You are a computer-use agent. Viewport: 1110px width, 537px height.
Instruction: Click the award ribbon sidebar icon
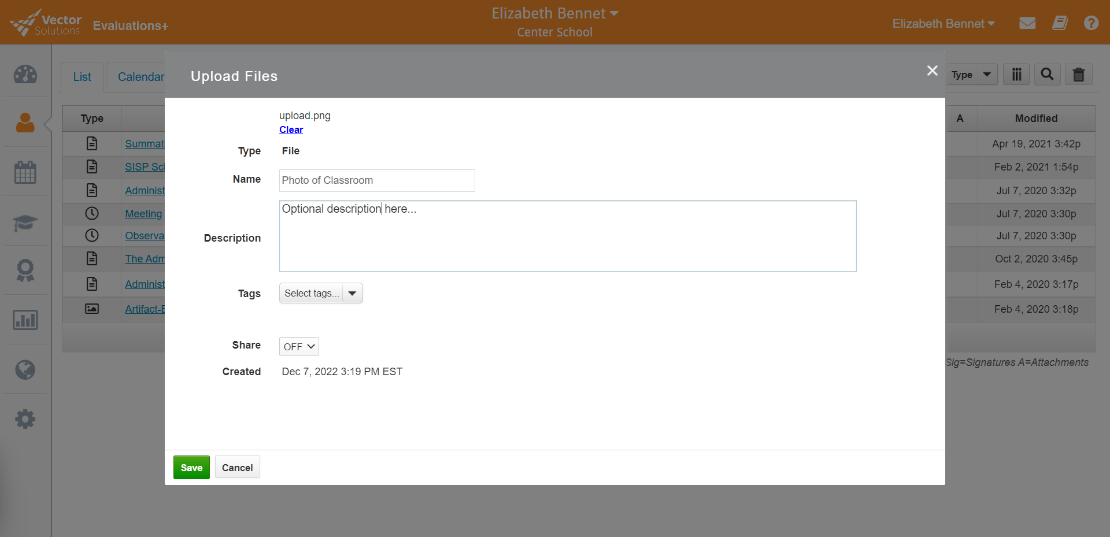pos(25,271)
